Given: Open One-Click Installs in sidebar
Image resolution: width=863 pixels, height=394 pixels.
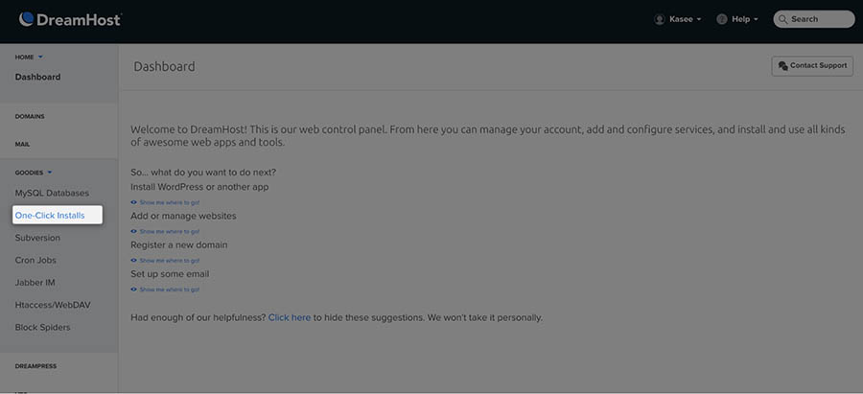Looking at the screenshot, I should pos(50,216).
